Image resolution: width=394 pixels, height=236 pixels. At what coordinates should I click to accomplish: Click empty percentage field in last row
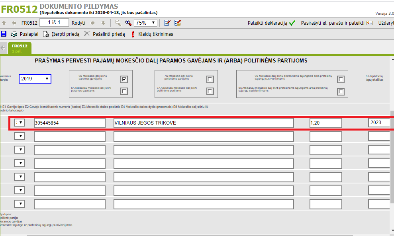(325, 204)
